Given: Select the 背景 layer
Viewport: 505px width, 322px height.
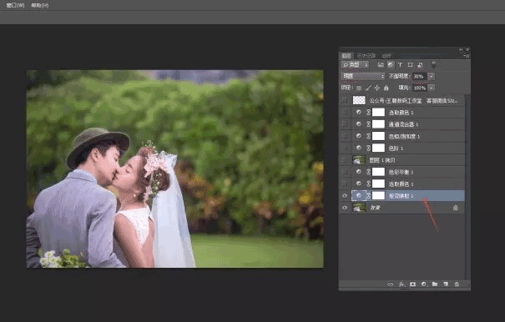Looking at the screenshot, I should [x=402, y=208].
